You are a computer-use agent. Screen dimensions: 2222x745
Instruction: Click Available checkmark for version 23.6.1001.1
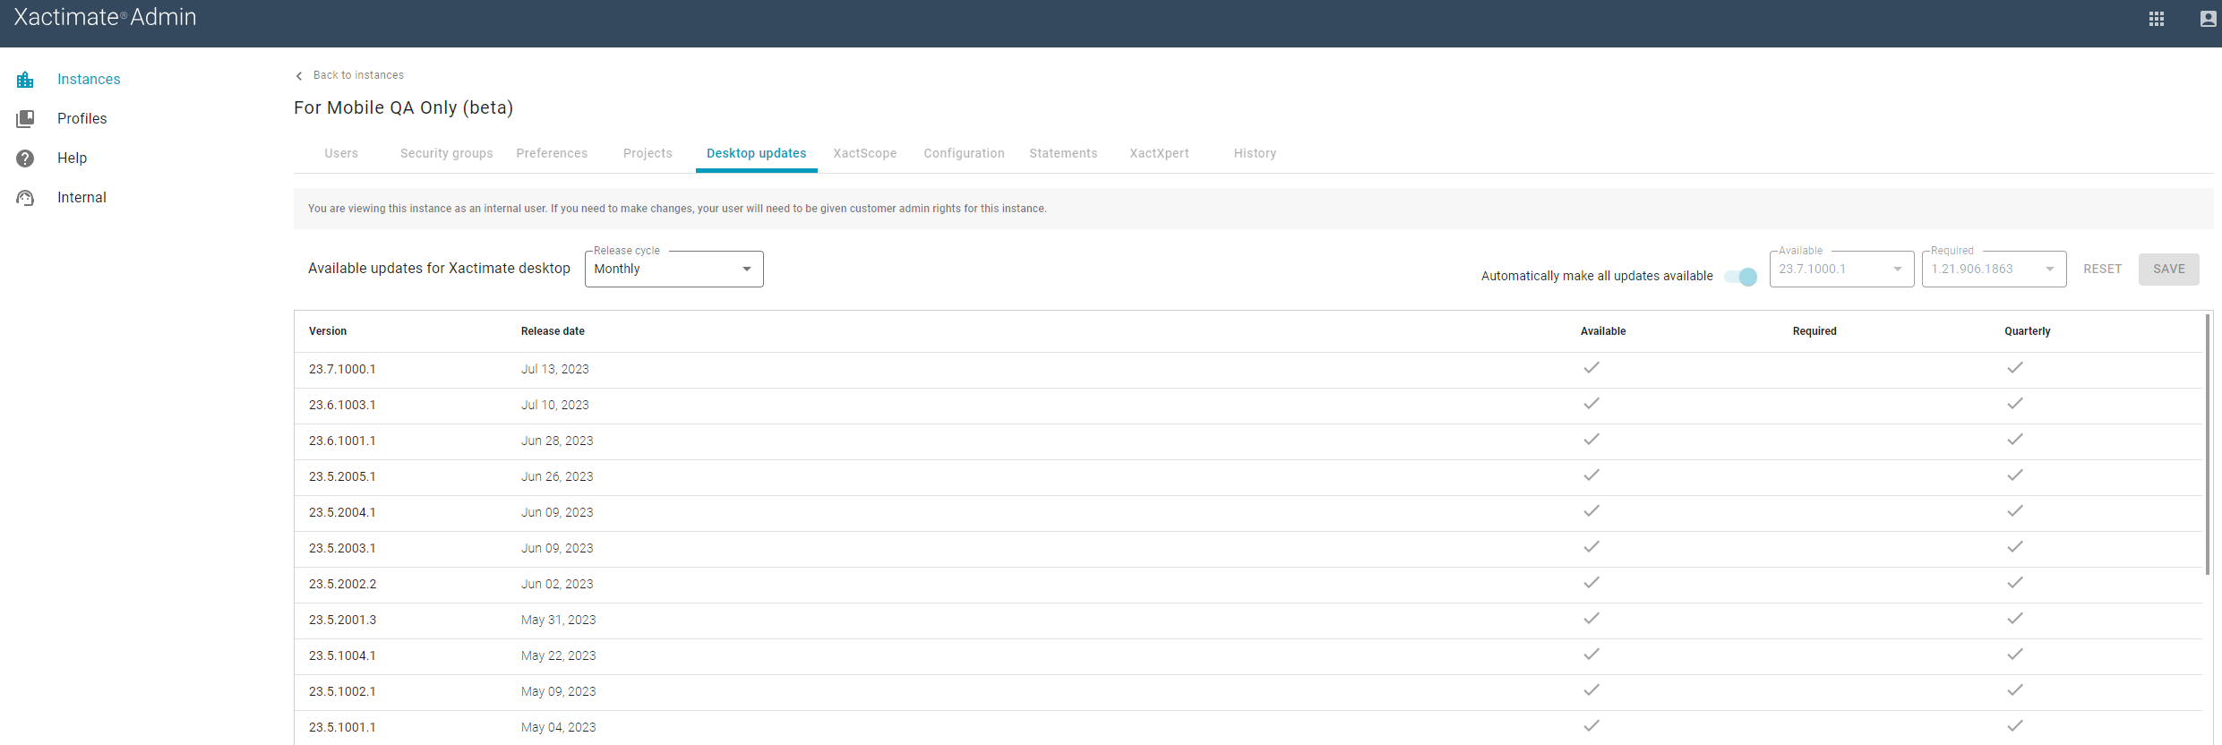[x=1591, y=440]
